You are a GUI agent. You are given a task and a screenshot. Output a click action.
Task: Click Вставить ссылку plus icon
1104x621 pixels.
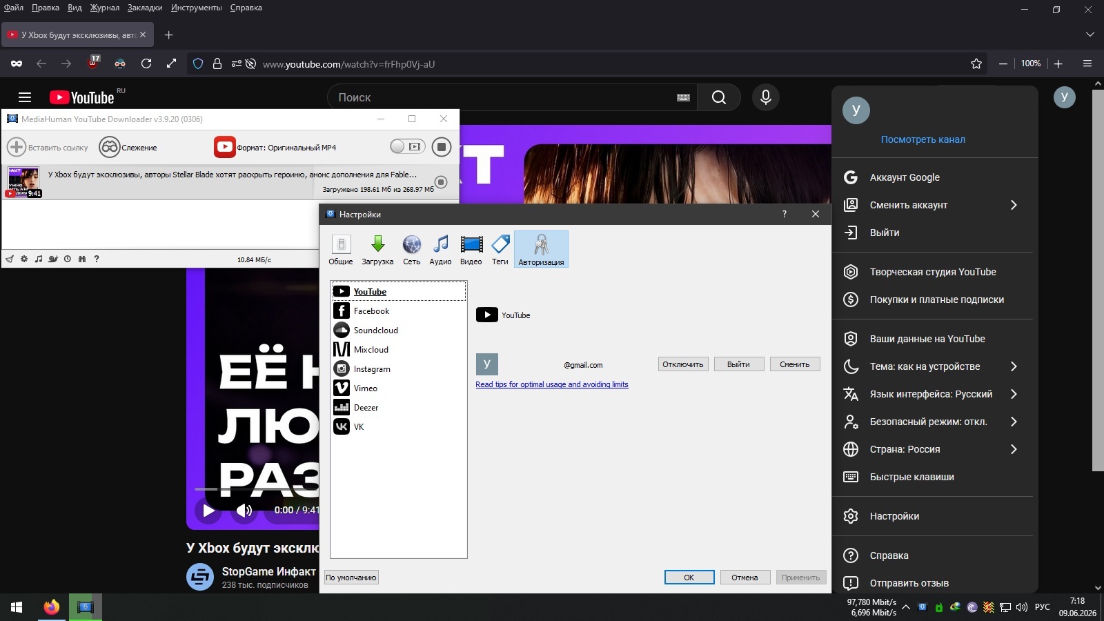click(x=17, y=147)
